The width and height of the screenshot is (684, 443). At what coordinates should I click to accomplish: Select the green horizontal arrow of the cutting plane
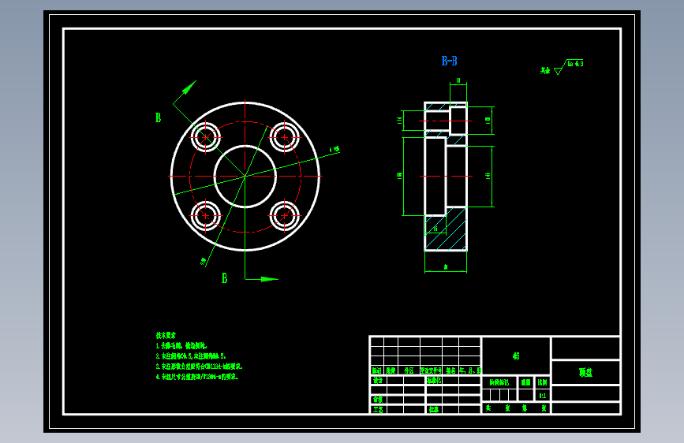(270, 279)
